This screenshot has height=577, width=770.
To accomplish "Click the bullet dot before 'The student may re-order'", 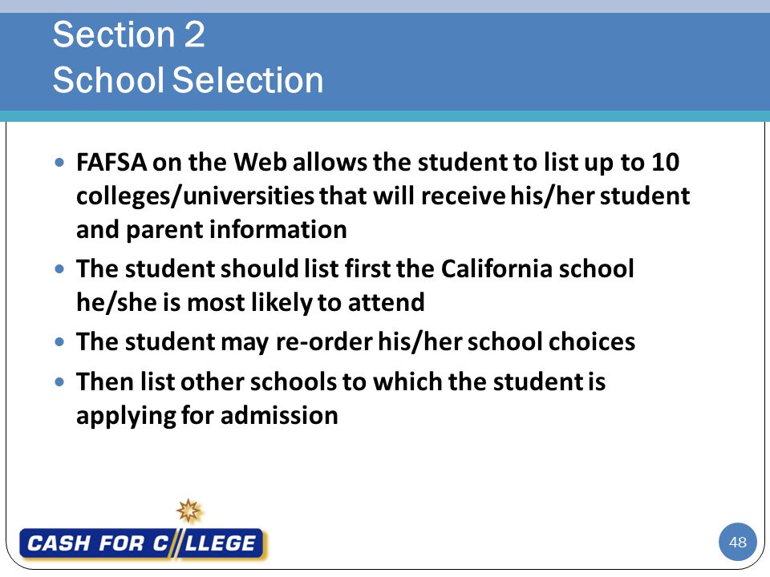I will (60, 342).
